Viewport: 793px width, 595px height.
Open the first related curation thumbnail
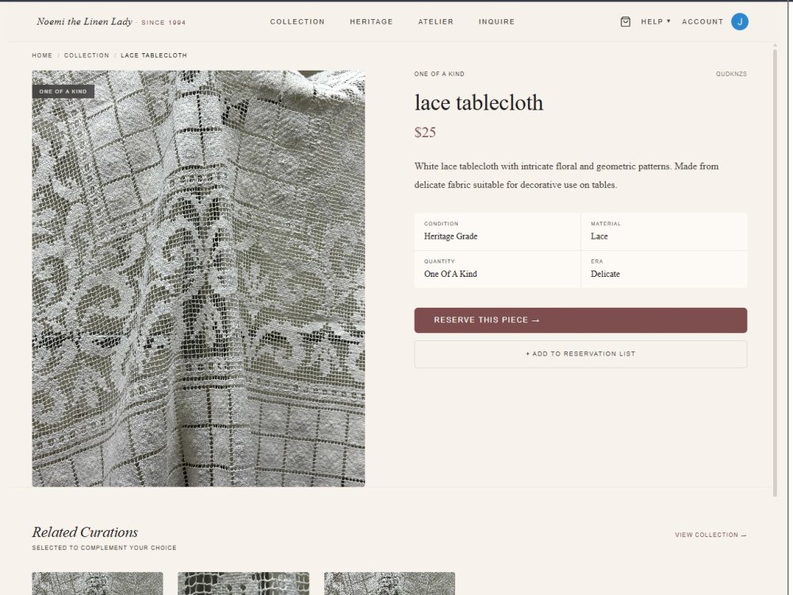coord(97,583)
